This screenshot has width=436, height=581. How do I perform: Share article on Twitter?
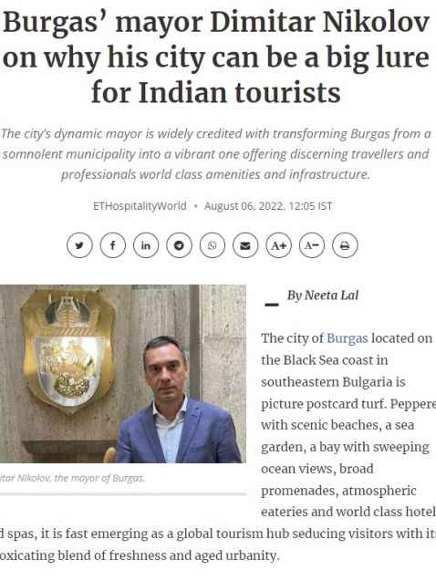(x=79, y=245)
